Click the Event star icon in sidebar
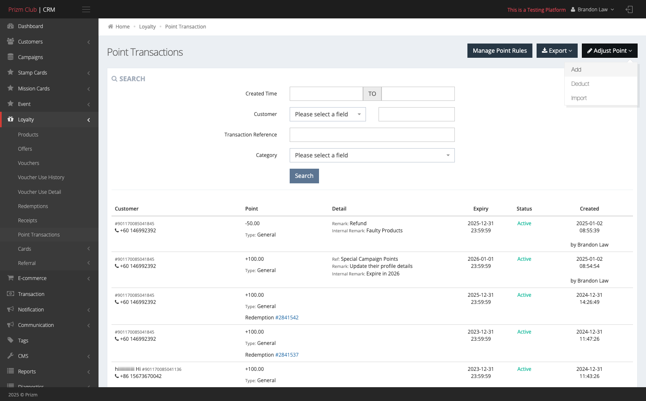Screen dimensions: 646x401 10,104
